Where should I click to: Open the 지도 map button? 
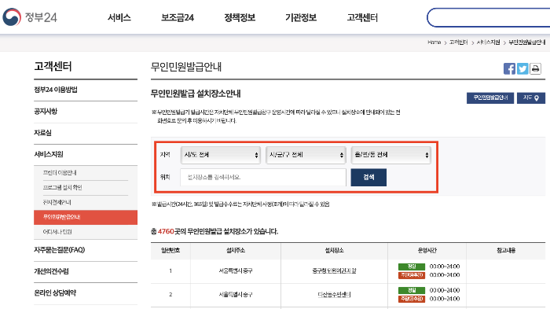pos(530,98)
